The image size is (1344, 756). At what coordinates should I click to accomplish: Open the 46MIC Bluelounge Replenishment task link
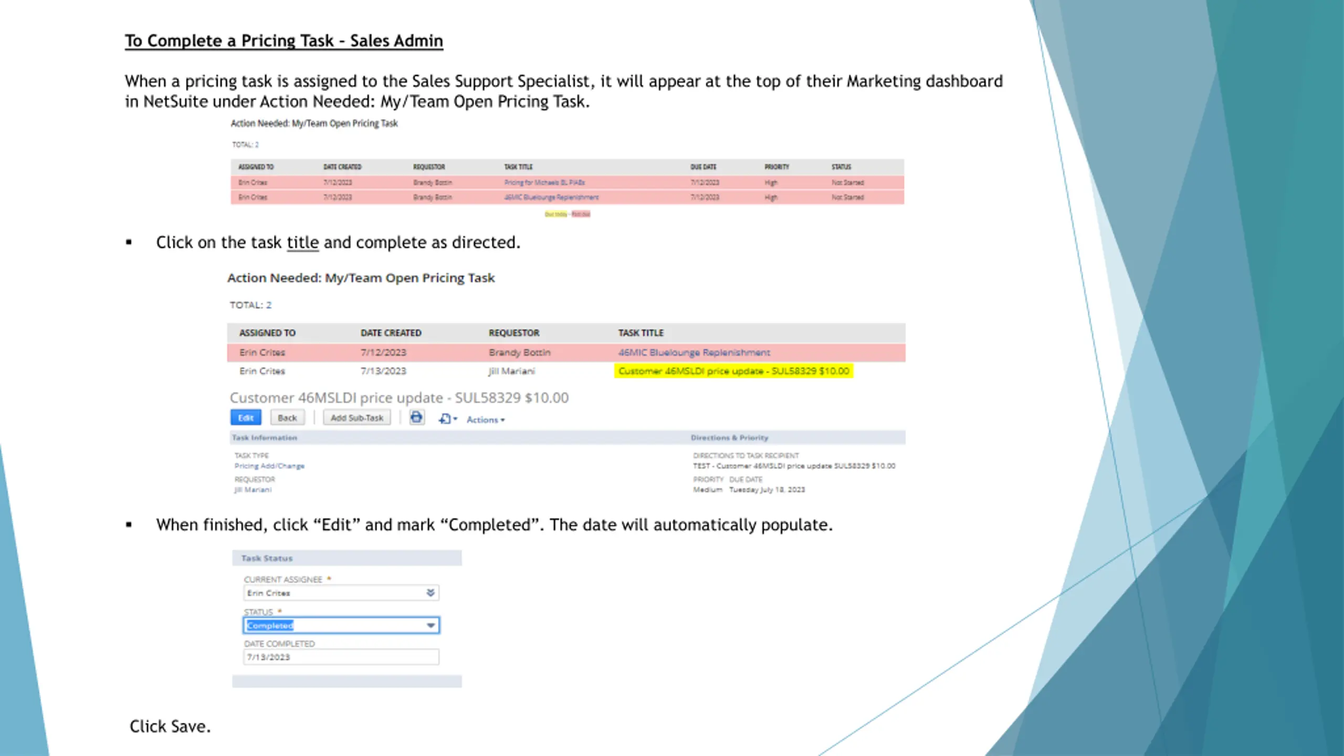click(x=694, y=352)
